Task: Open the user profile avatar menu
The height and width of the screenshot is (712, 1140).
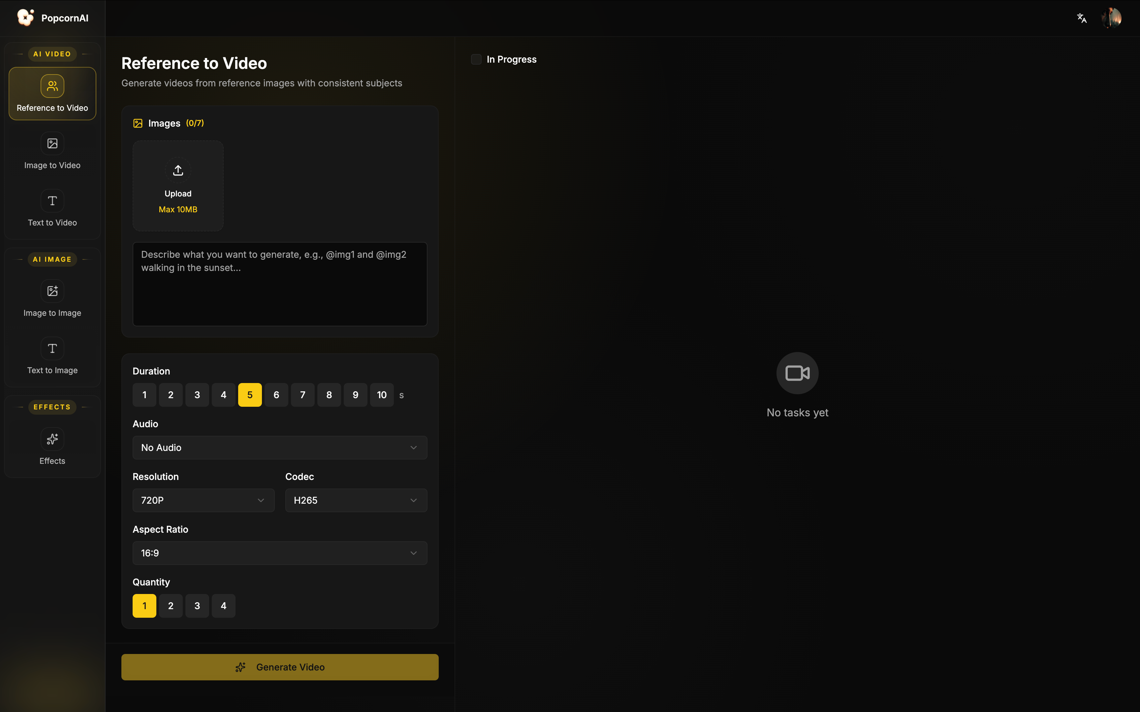Action: pos(1112,17)
